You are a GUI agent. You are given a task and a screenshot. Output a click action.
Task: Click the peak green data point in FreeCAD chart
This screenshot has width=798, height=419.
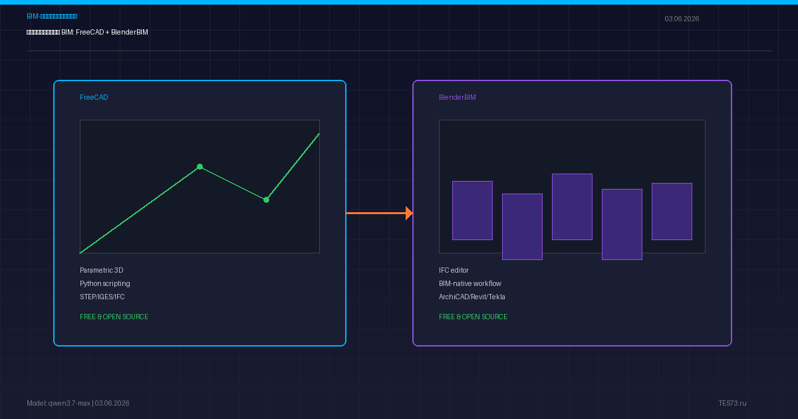tap(199, 166)
